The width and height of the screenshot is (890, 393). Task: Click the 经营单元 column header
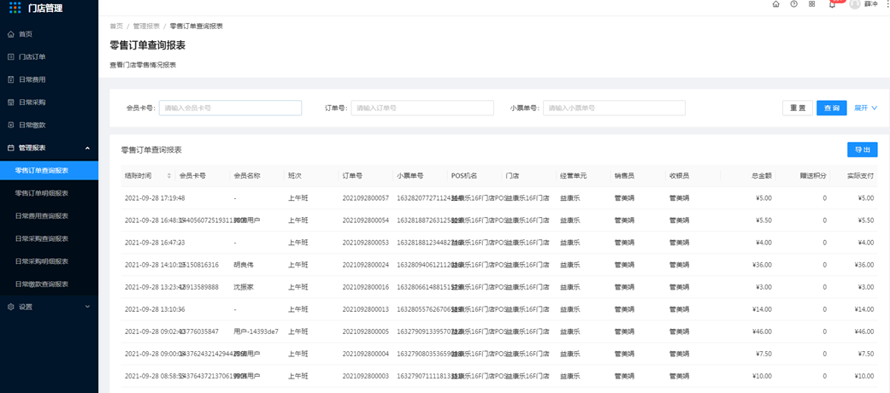pyautogui.click(x=574, y=176)
